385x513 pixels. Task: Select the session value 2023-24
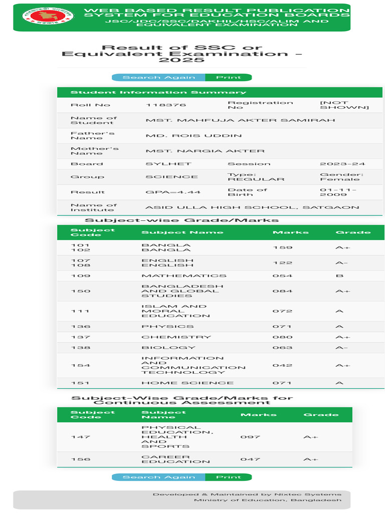[342, 164]
